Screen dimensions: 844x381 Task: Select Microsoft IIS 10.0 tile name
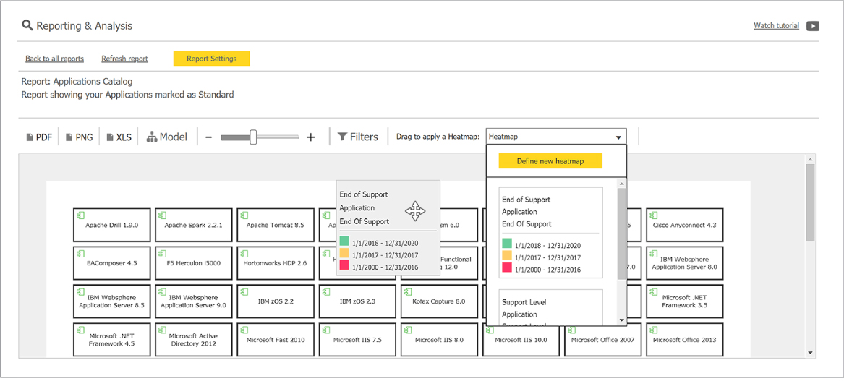pyautogui.click(x=521, y=340)
